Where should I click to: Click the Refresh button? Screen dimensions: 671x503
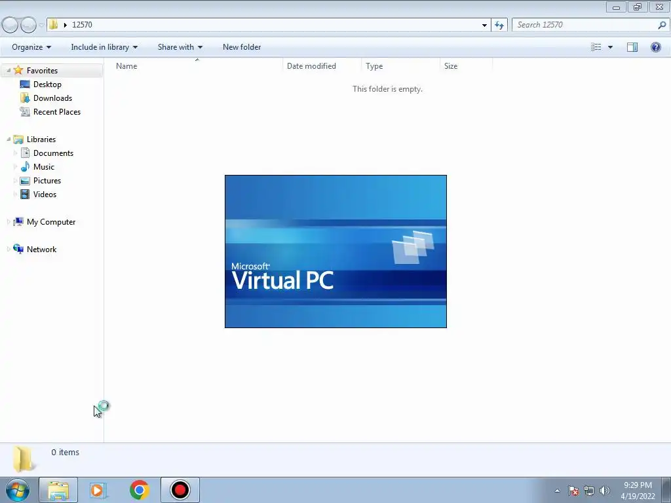pyautogui.click(x=499, y=25)
